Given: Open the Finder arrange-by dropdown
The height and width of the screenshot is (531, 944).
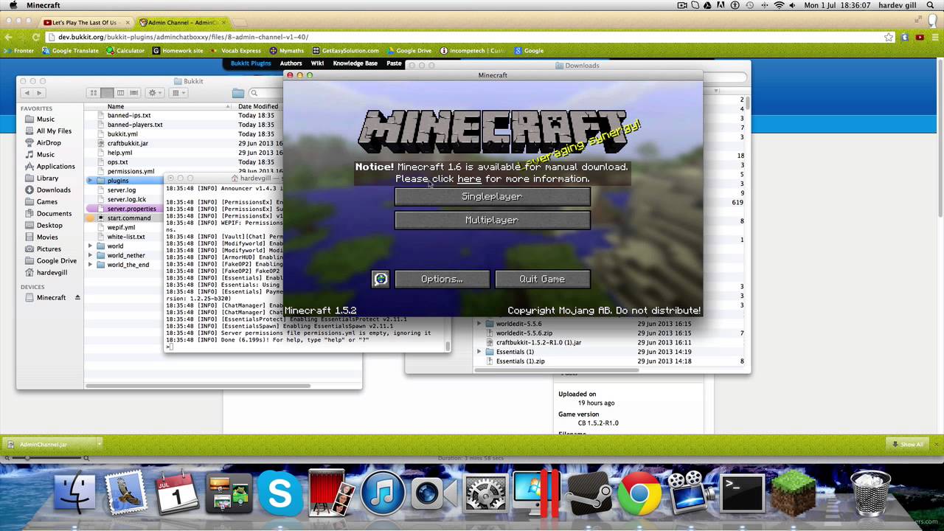Looking at the screenshot, I should 179,93.
